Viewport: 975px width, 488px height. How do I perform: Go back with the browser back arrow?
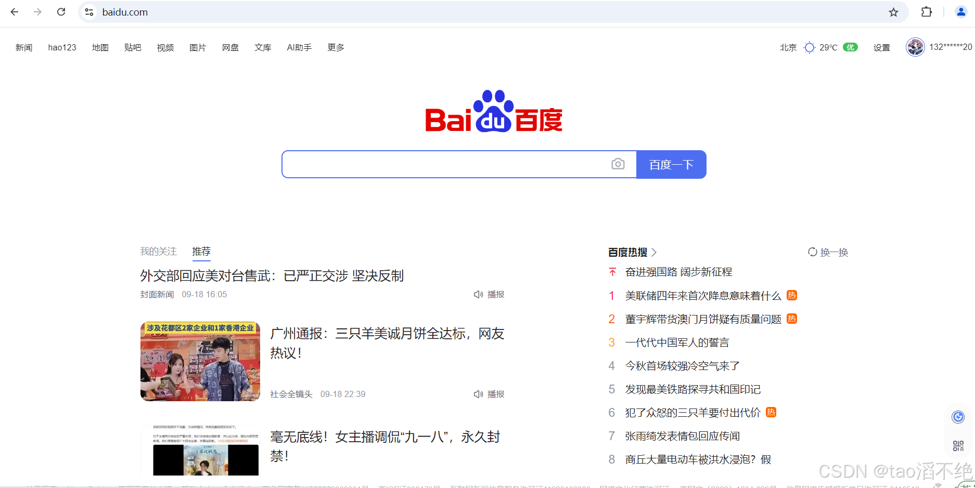click(15, 12)
